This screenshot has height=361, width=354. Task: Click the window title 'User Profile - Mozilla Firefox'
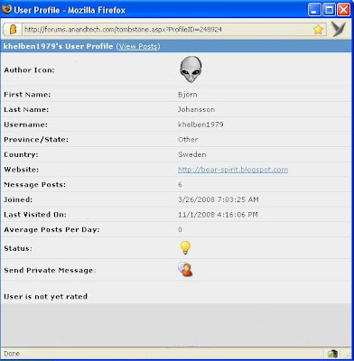(x=70, y=10)
